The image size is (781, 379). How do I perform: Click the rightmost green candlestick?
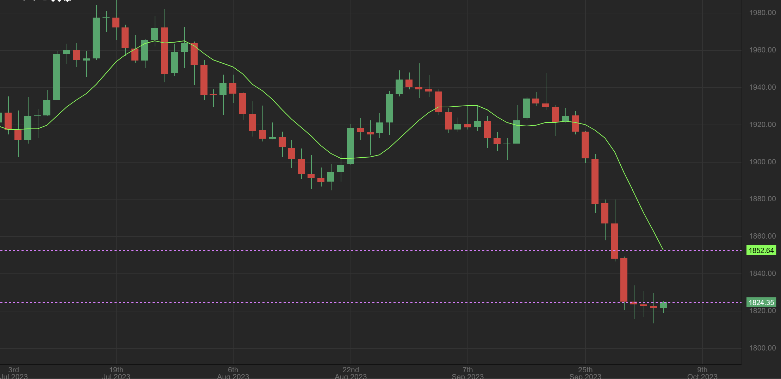click(x=663, y=305)
